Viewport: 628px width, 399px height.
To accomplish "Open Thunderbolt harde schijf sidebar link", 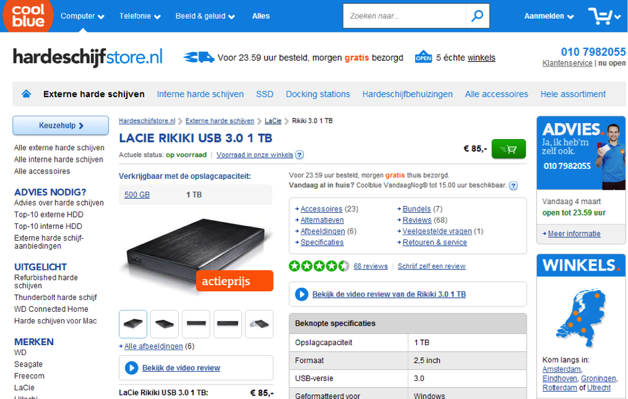I will click(x=55, y=297).
